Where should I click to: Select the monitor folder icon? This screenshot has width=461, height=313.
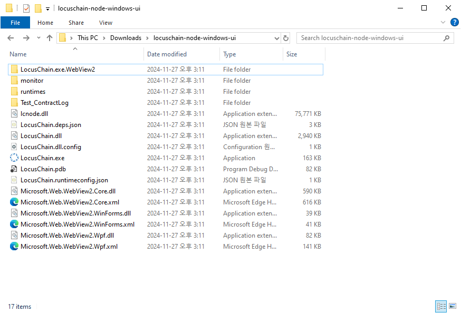14,81
